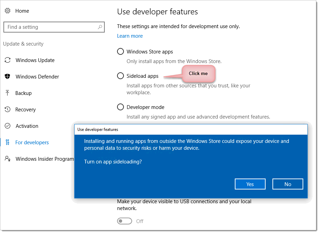Open Windows Update via its refresh icon
Screen dimensions: 319x233
[8, 60]
